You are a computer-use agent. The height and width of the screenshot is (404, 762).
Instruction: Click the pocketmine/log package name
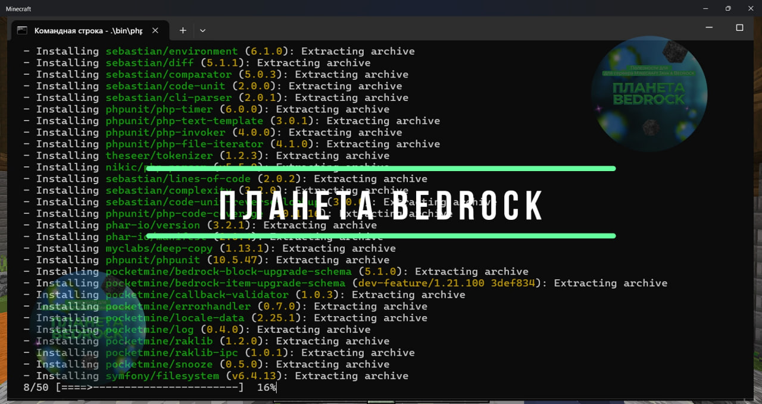149,329
